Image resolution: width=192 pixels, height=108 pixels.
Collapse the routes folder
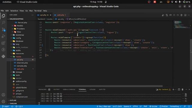(x=18, y=57)
